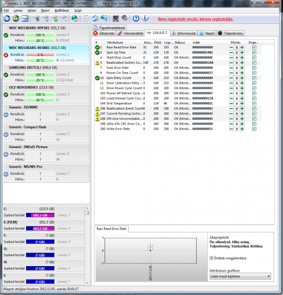283x295 pixels.
Task: Click green check icon of SAMSUNG HD753LJ
Action: pyautogui.click(x=6, y=75)
